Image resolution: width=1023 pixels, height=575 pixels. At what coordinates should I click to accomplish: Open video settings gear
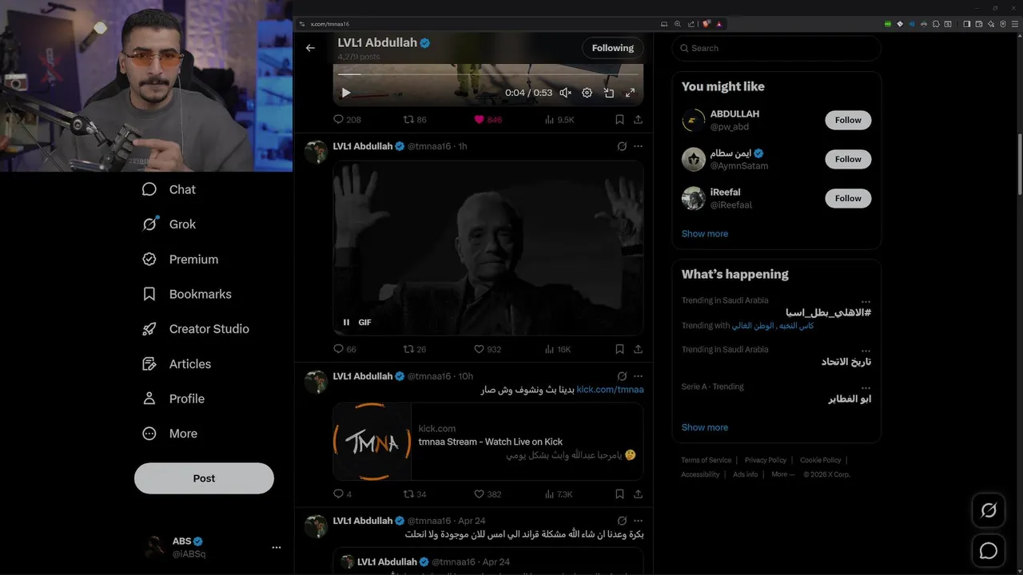tap(587, 93)
